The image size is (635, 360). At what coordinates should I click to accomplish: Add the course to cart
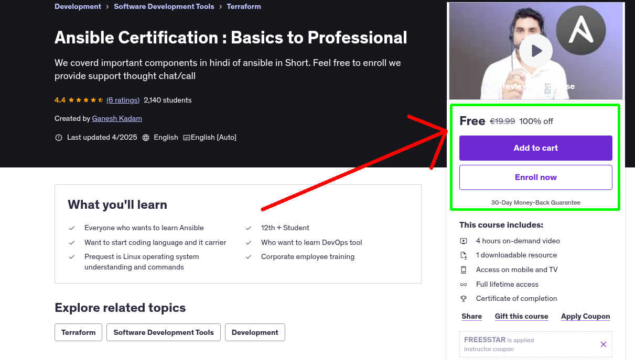click(x=535, y=148)
